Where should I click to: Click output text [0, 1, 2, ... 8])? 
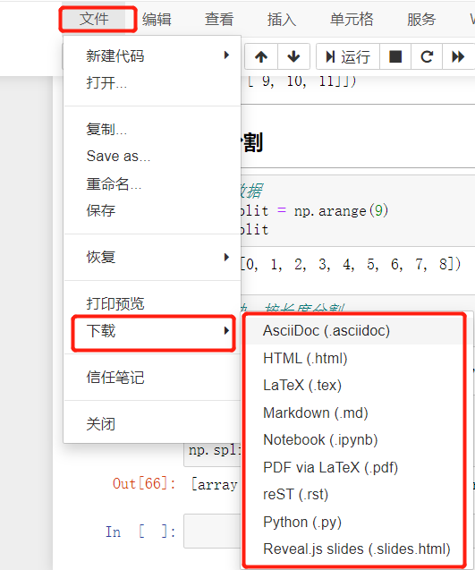click(350, 264)
